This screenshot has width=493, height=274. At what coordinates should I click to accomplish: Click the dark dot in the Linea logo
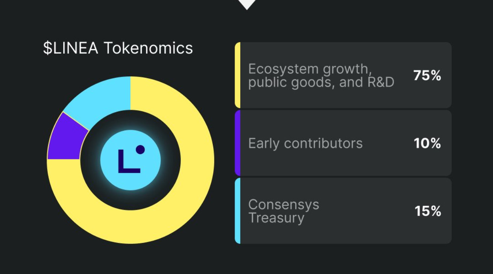pos(140,150)
